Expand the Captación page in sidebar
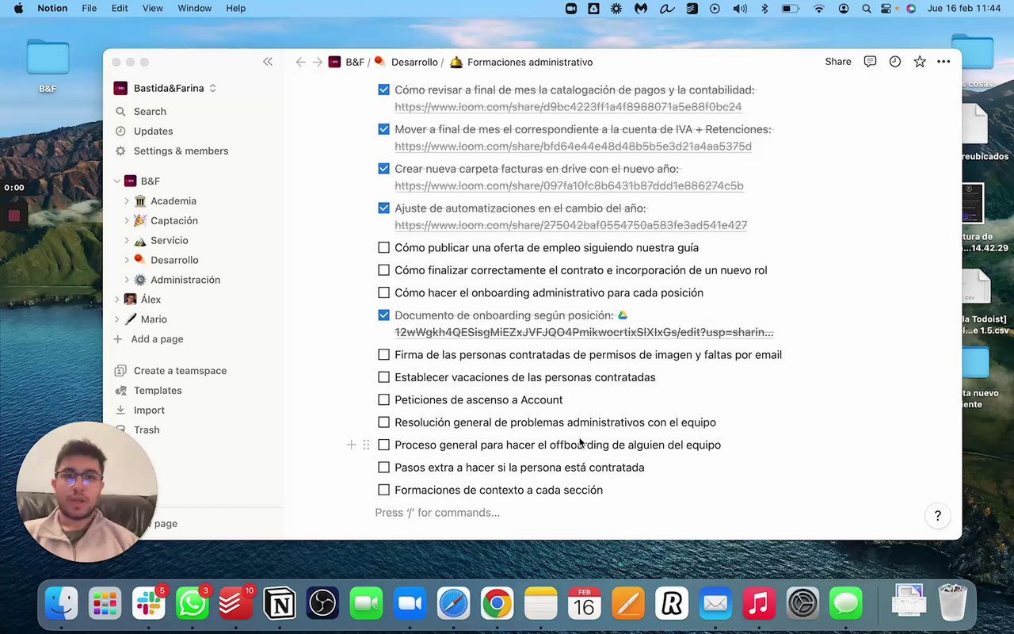Screen dimensions: 1014x634 tap(127, 221)
